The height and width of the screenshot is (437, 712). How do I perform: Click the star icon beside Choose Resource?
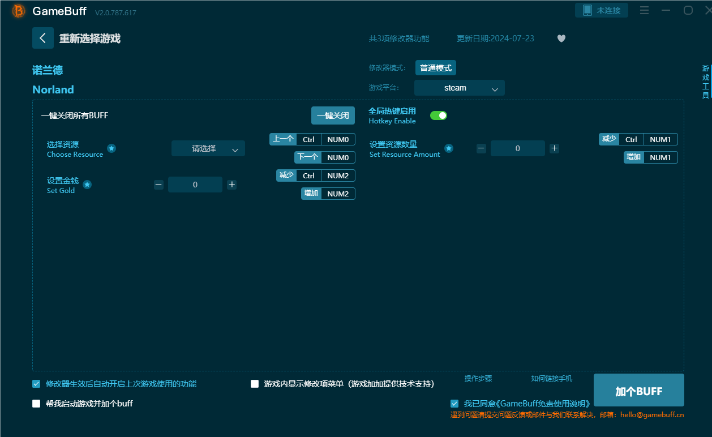(111, 148)
